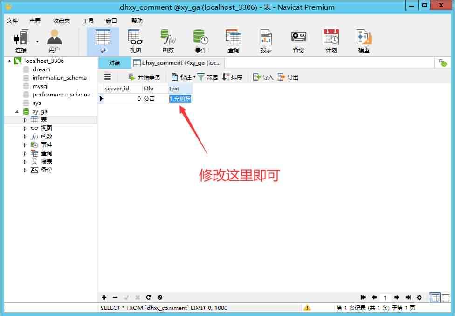The width and height of the screenshot is (455, 316).
Task: Collapse the localhost_3306 connection tree
Action: pyautogui.click(x=9, y=61)
